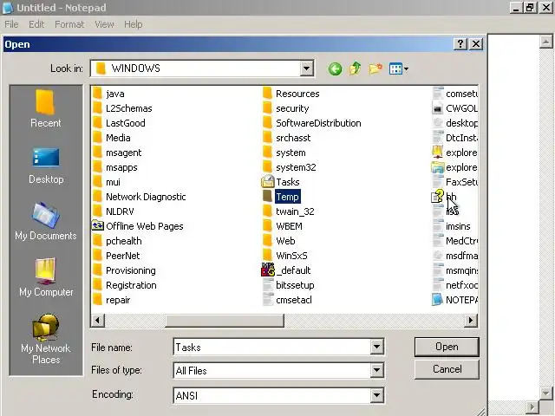
Task: Expand the Files of type dropdown
Action: click(x=376, y=370)
